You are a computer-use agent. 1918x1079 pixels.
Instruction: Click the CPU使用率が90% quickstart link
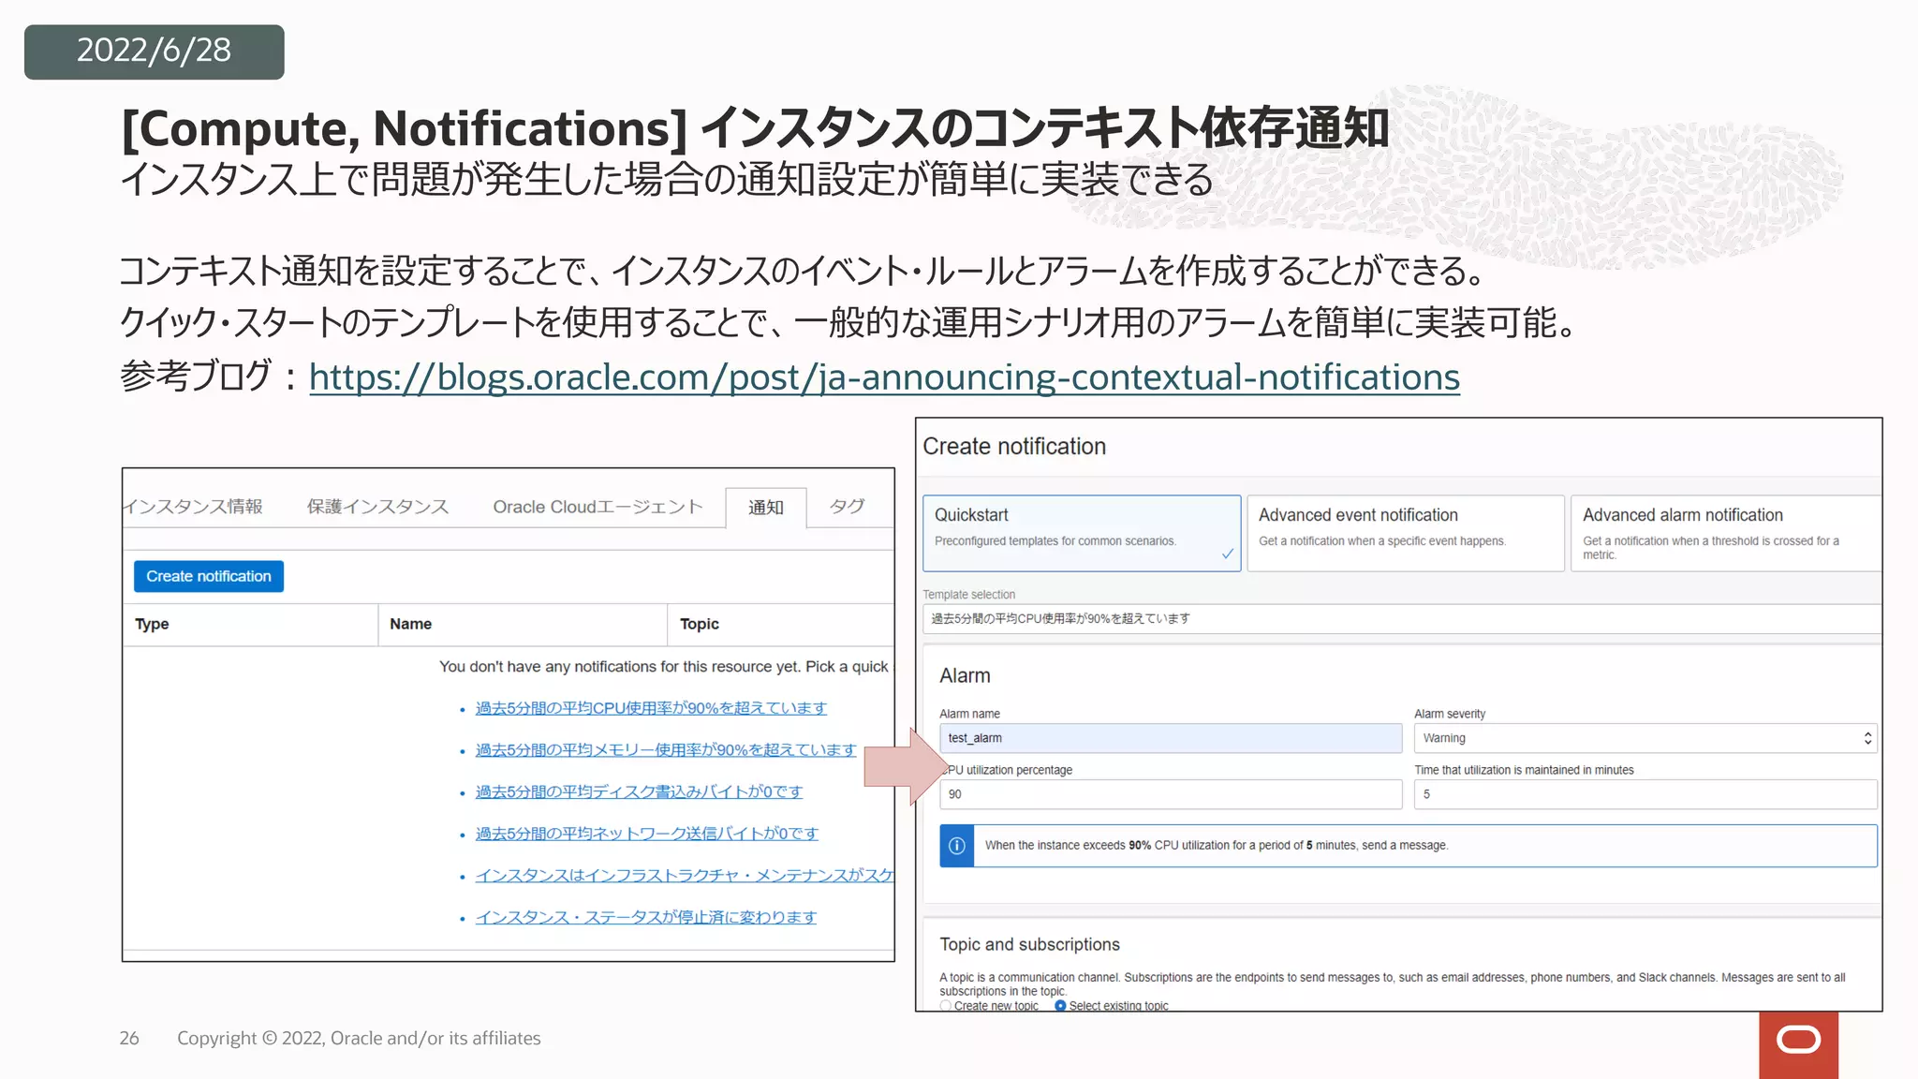(x=651, y=708)
